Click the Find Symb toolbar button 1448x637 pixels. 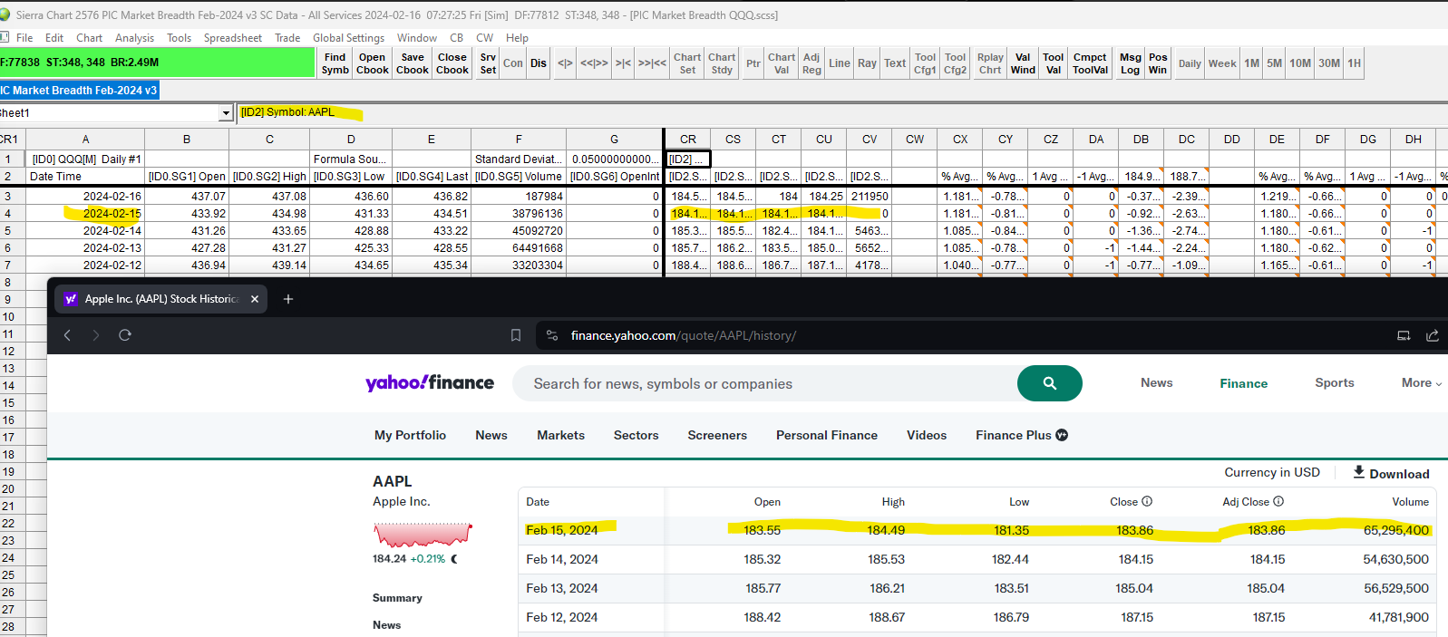[x=335, y=63]
